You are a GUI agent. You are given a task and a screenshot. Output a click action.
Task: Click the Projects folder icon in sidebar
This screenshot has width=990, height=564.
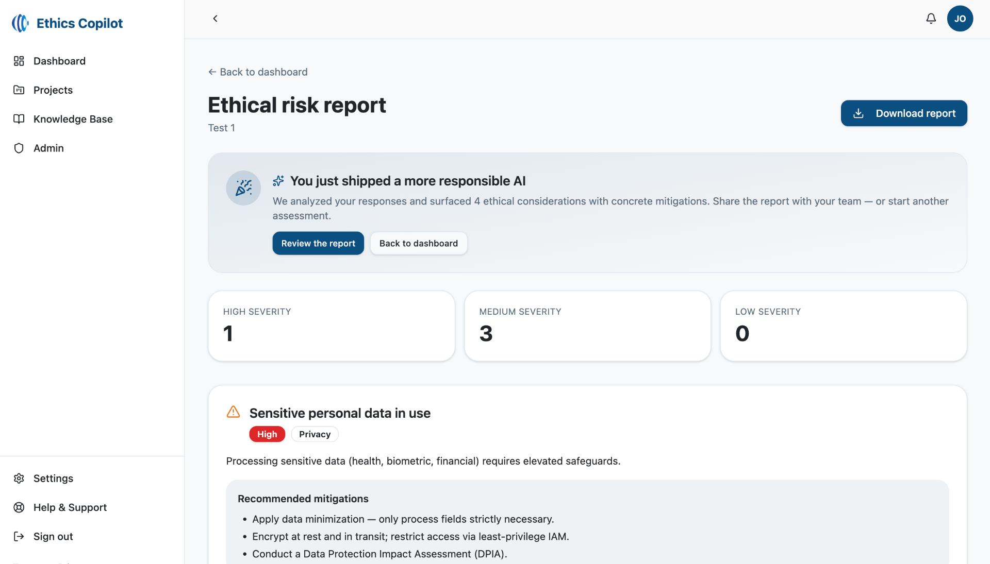(x=19, y=90)
